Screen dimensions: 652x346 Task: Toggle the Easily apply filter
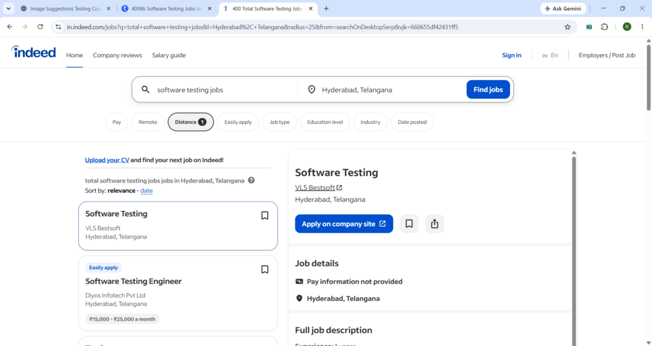238,122
